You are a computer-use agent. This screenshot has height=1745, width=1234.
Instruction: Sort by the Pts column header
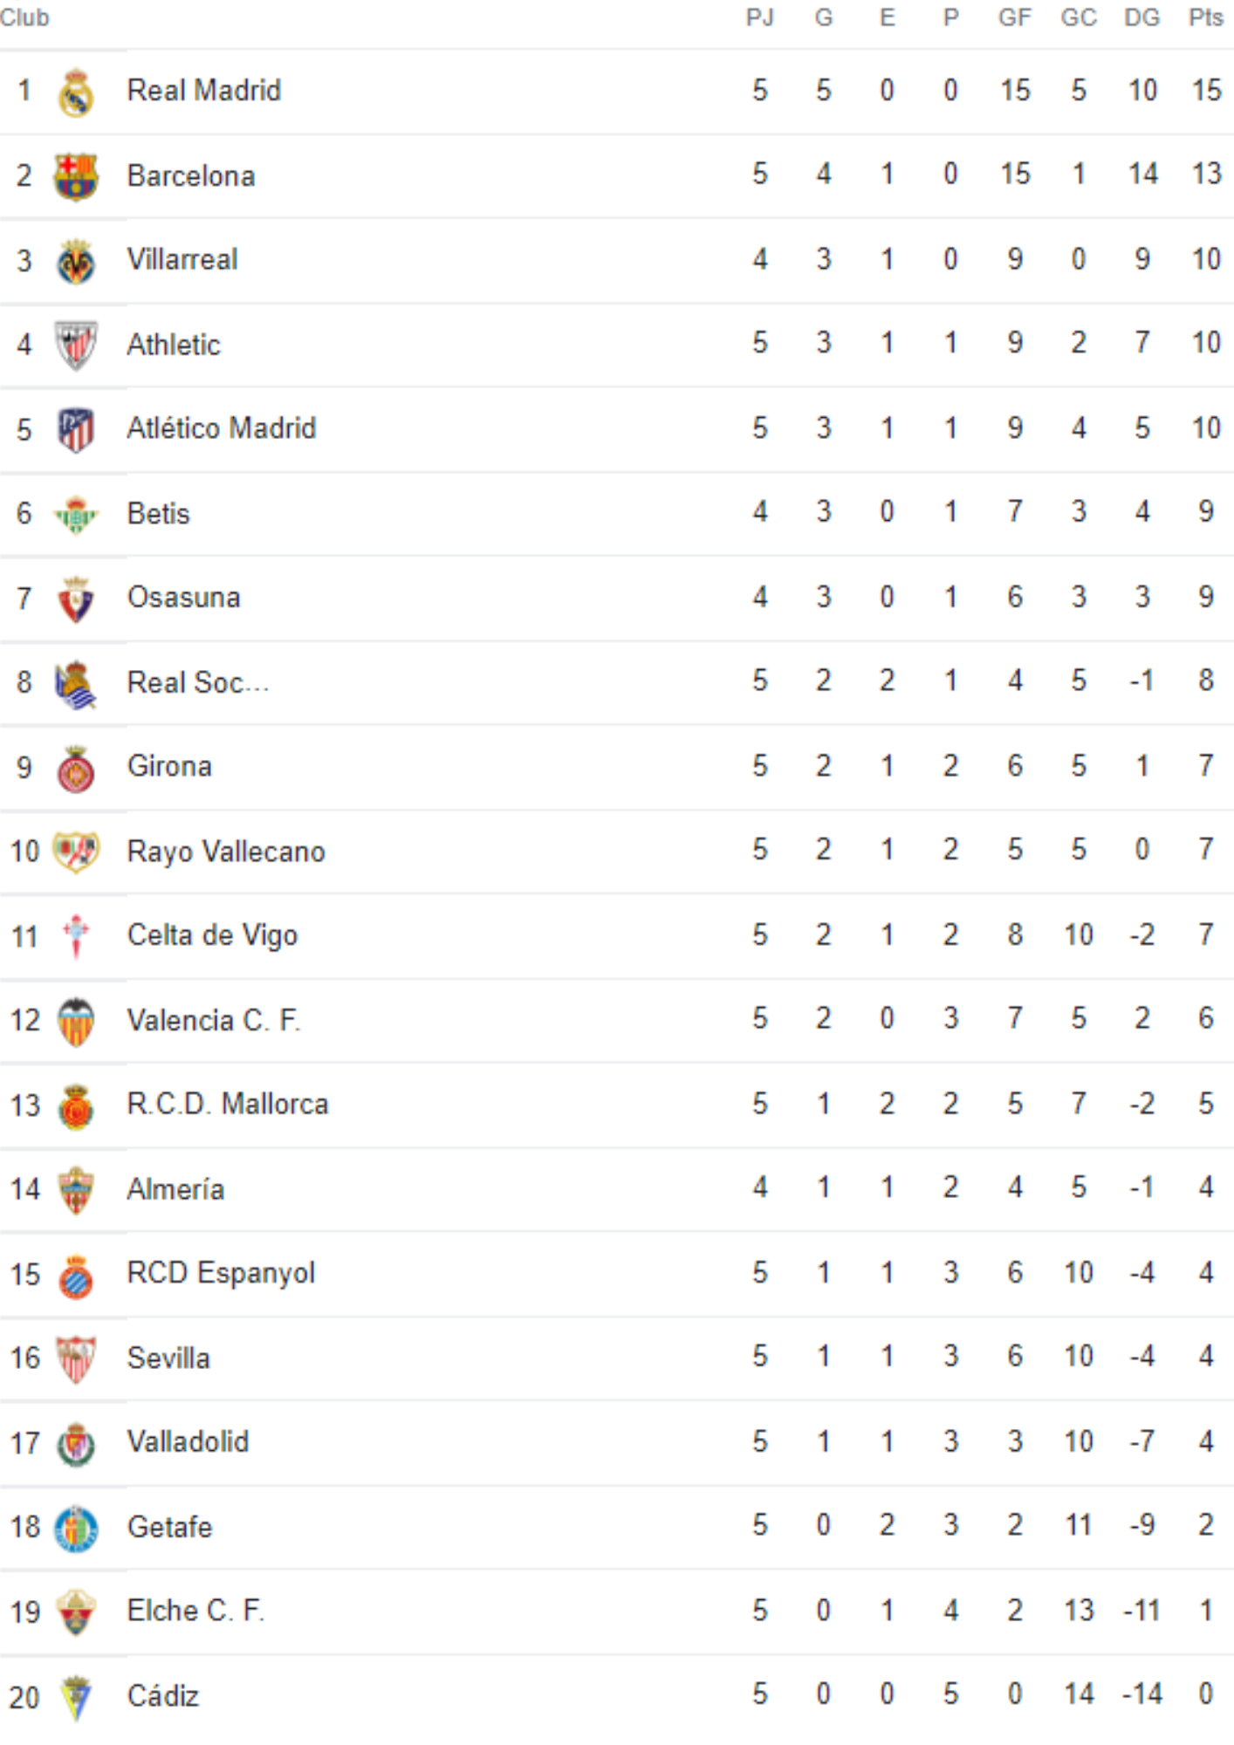pos(1205,17)
